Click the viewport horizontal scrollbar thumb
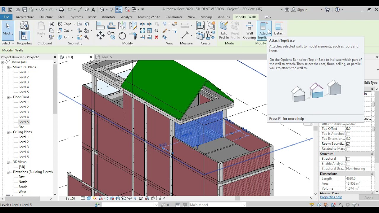The width and height of the screenshot is (379, 213). (237, 199)
